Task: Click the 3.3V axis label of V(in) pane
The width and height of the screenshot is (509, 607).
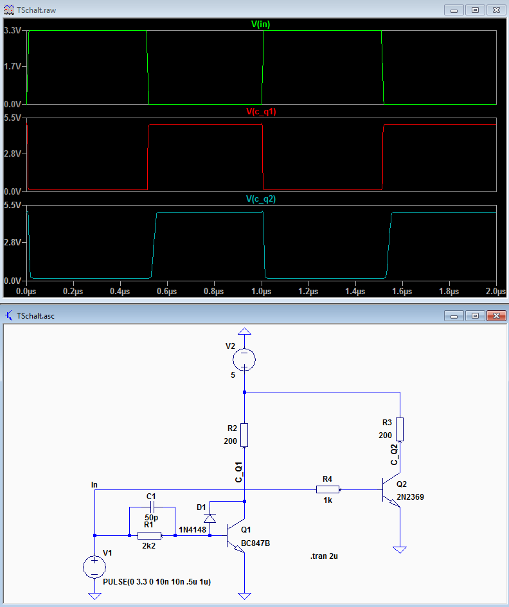Action: pyautogui.click(x=12, y=30)
